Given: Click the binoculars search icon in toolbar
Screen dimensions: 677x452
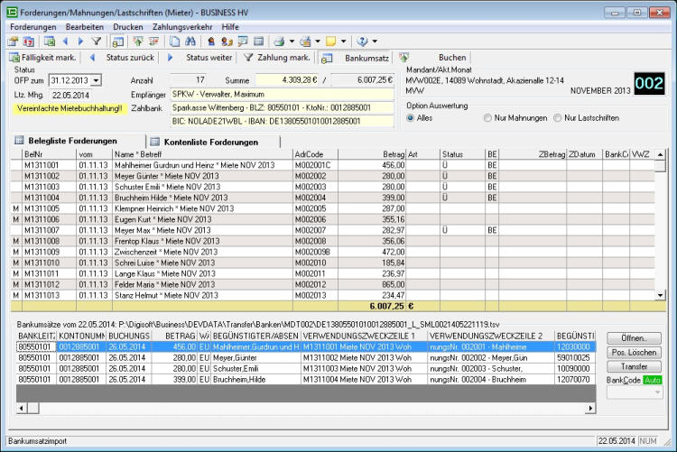Looking at the screenshot, I should coord(191,42).
